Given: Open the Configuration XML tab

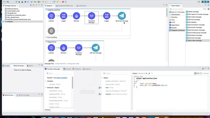Looking at the screenshot, I should (x=73, y=64).
